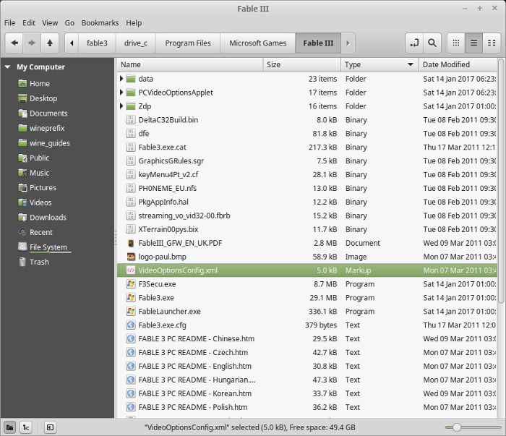
Task: Select the Fable3.exe program icon
Action: tap(130, 298)
